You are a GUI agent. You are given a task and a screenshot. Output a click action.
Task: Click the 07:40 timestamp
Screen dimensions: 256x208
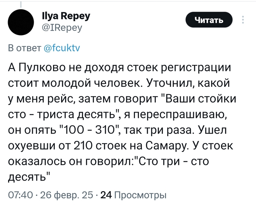[18, 195]
